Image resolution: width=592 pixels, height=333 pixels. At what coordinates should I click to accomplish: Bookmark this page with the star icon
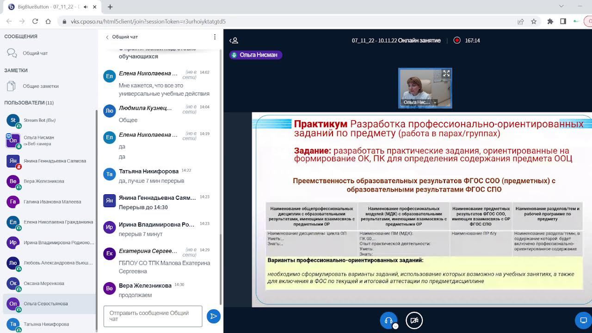[534, 21]
